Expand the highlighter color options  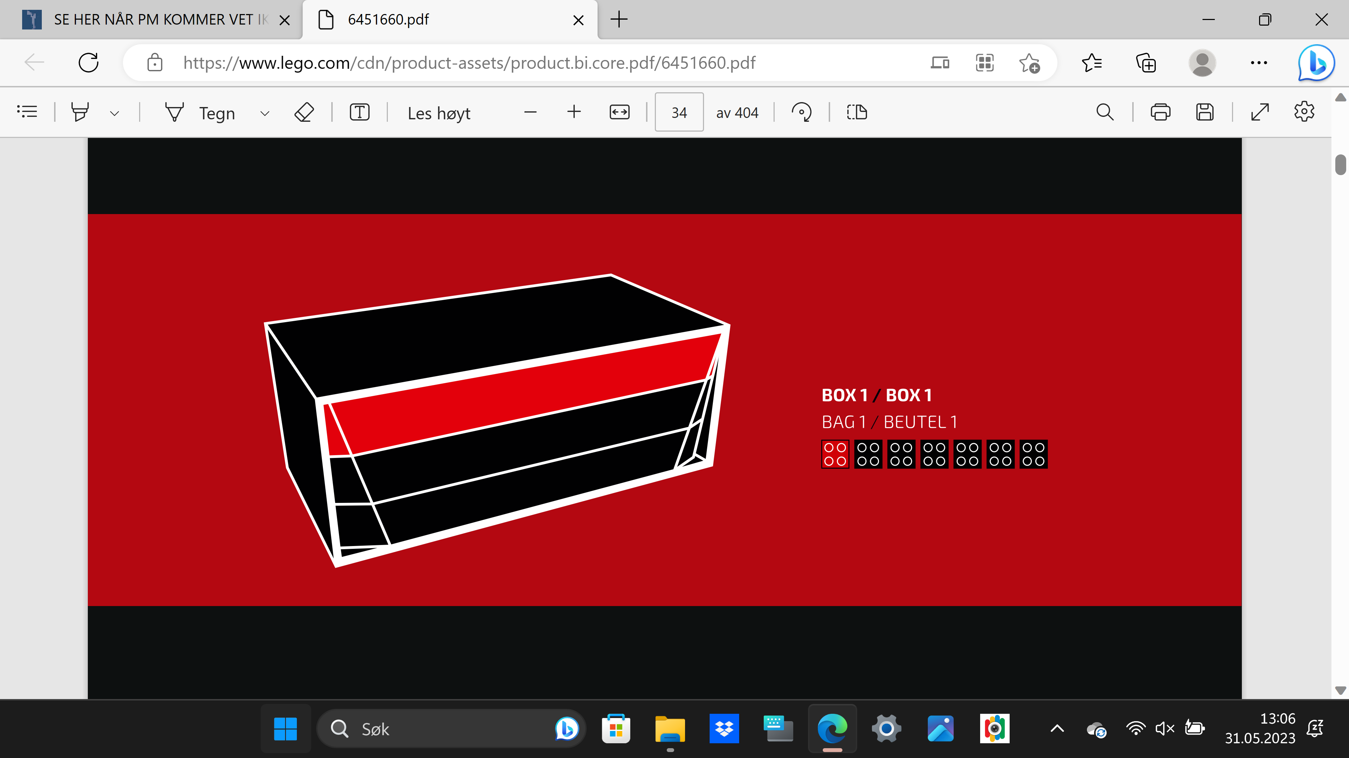[115, 113]
